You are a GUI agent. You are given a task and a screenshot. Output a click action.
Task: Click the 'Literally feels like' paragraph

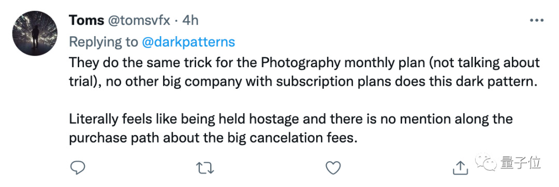(290, 128)
